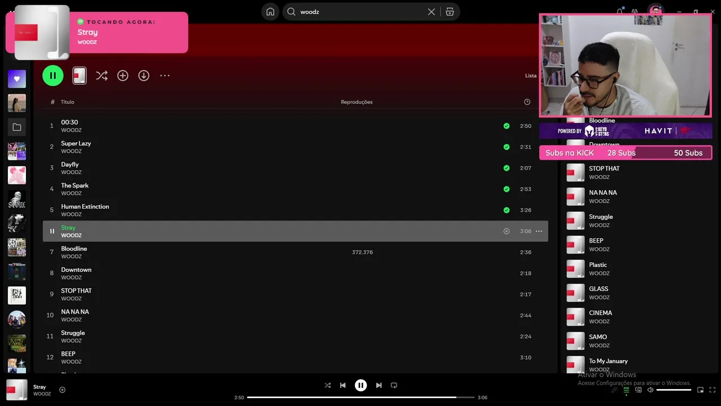Select the Downtown track in the list
Image resolution: width=721 pixels, height=406 pixels.
pos(295,273)
